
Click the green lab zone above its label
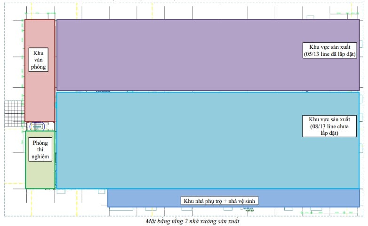pyautogui.click(x=40, y=134)
